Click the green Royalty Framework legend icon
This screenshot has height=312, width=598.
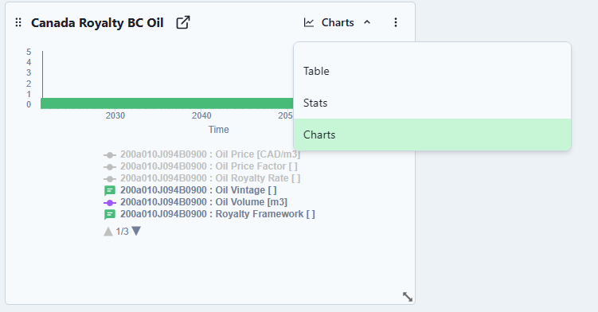pos(110,214)
